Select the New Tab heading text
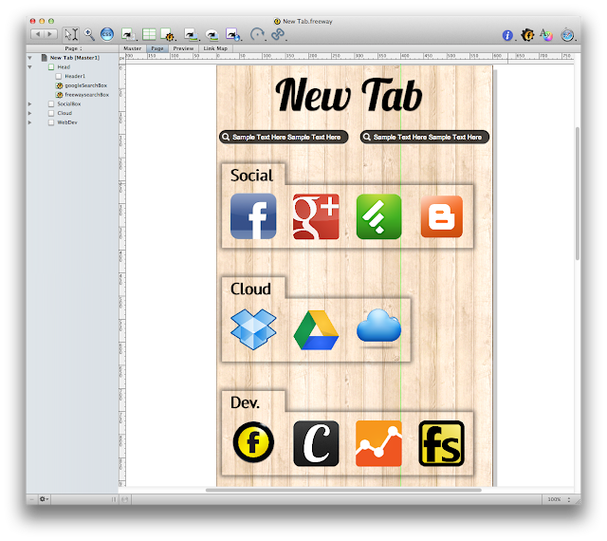The image size is (607, 541). (348, 95)
